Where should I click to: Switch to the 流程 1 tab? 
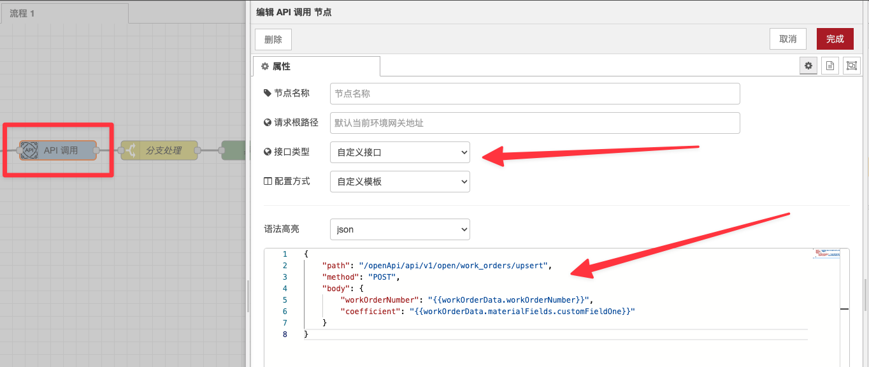(23, 13)
